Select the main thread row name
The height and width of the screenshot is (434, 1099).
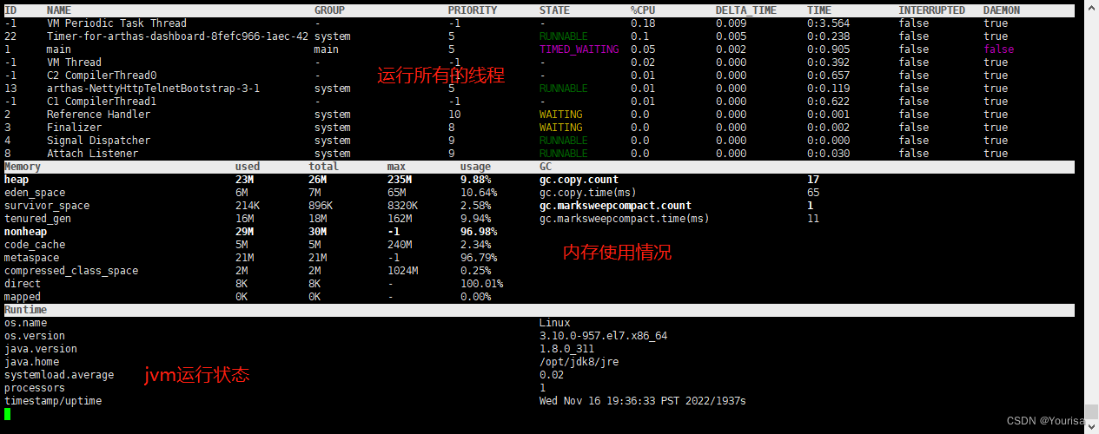pyautogui.click(x=59, y=49)
